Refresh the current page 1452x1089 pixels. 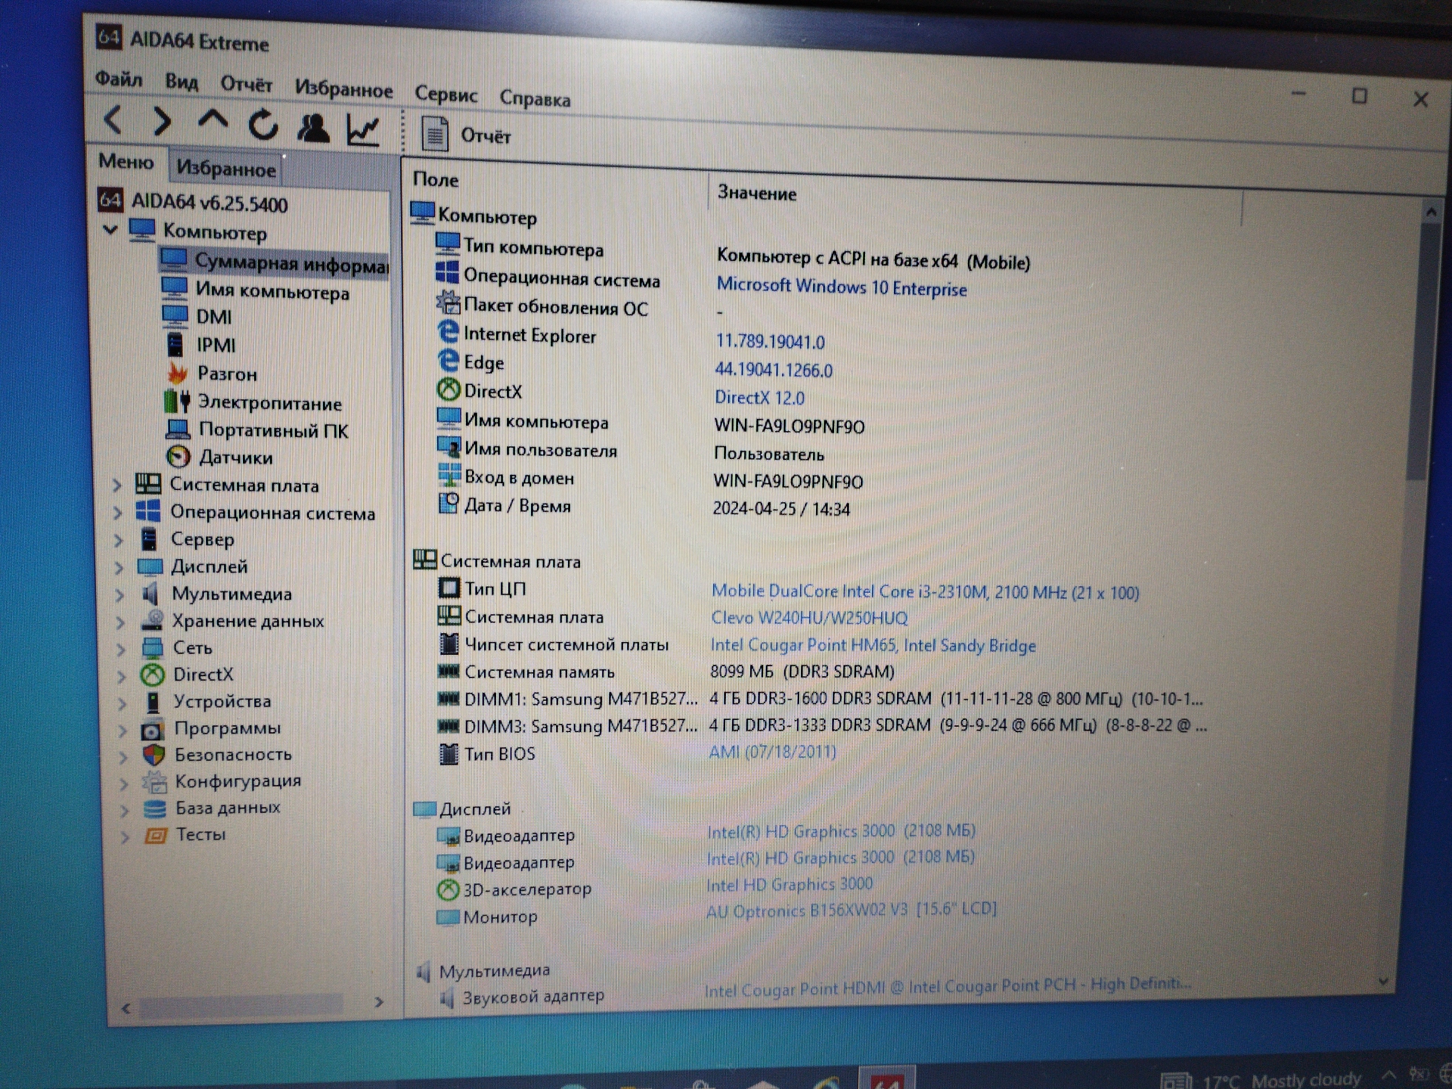262,125
